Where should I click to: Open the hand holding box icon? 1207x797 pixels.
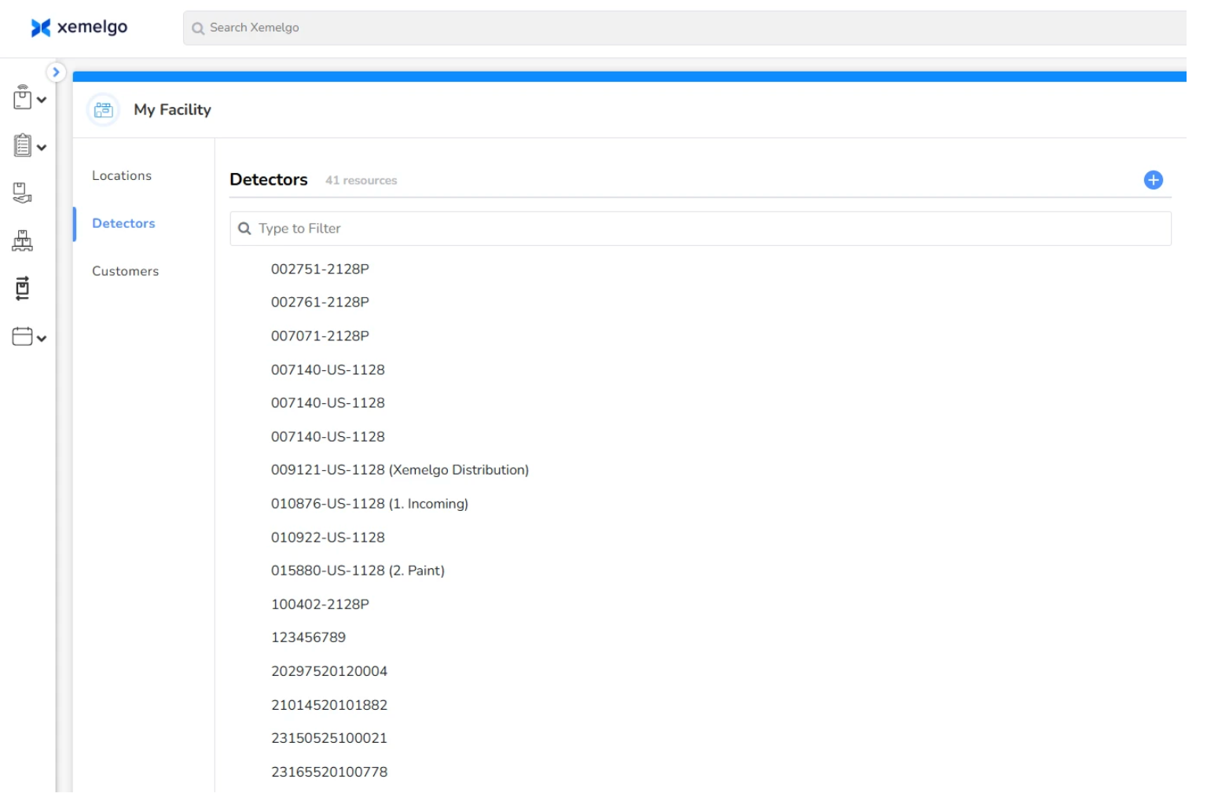tap(22, 193)
